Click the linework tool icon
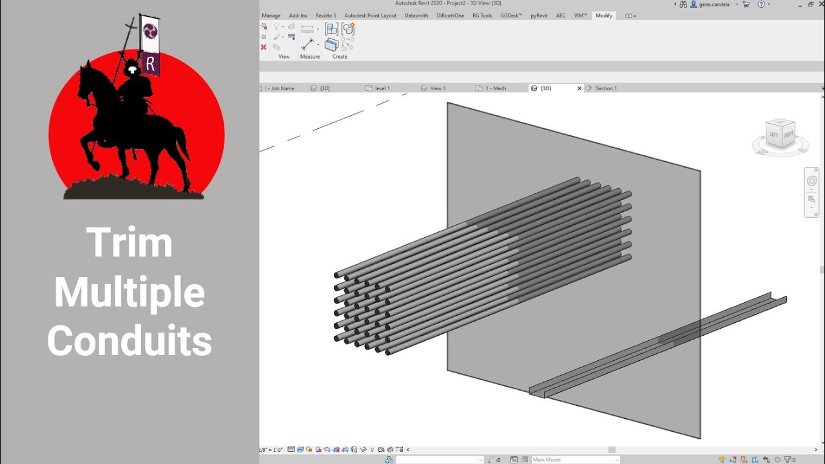 coord(291,37)
